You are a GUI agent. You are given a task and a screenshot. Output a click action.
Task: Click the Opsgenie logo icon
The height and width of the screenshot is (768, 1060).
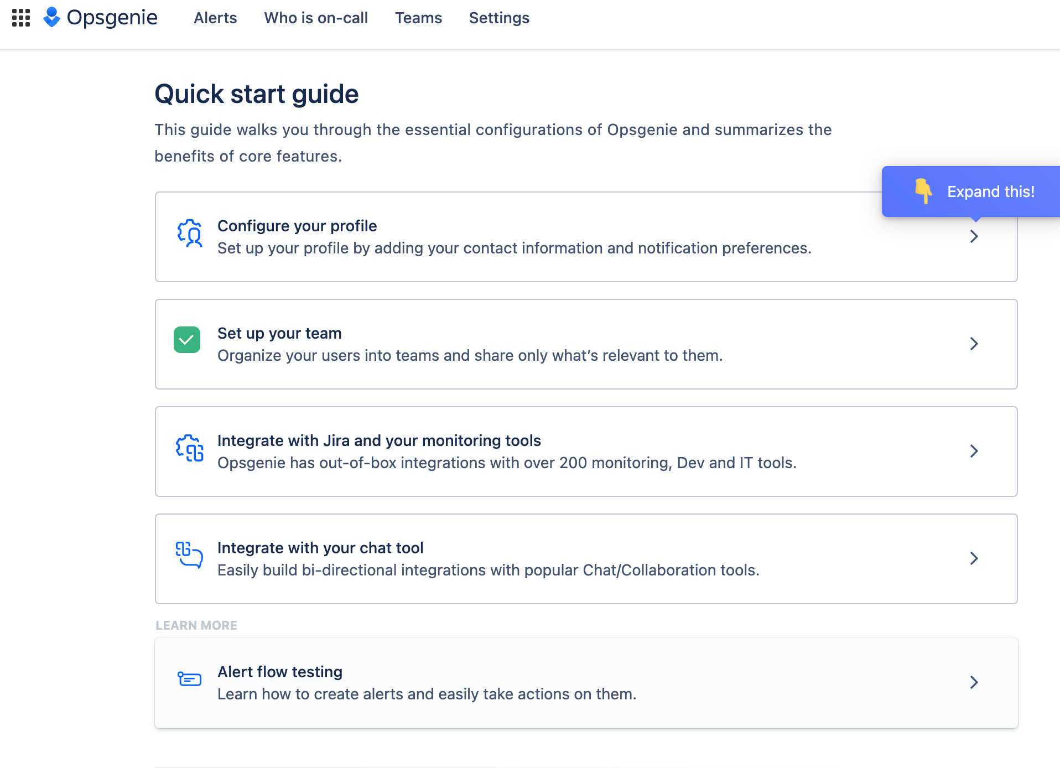click(53, 18)
